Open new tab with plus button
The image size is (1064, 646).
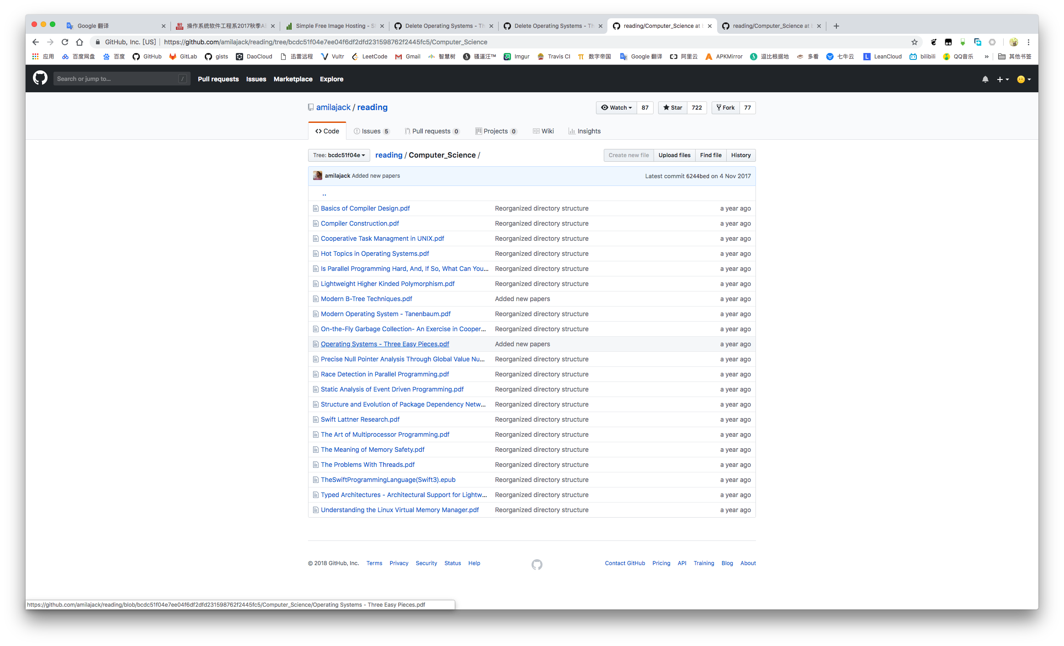click(836, 26)
